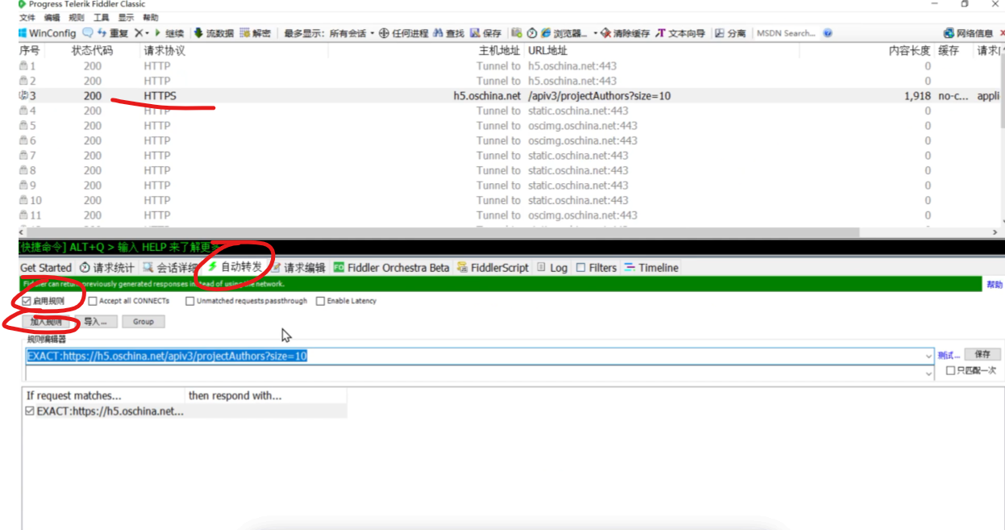
Task: Click the /apiv3/projectAuthors?size=10 URL cell
Action: tap(599, 95)
